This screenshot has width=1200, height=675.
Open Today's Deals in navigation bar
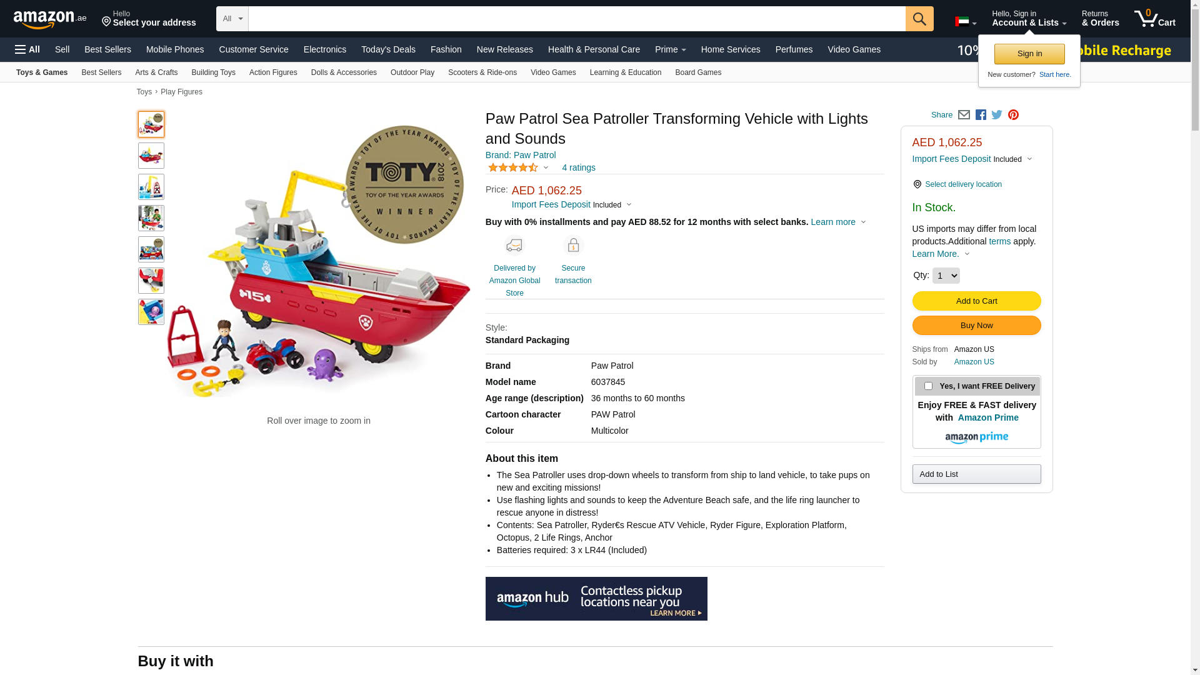tap(388, 49)
